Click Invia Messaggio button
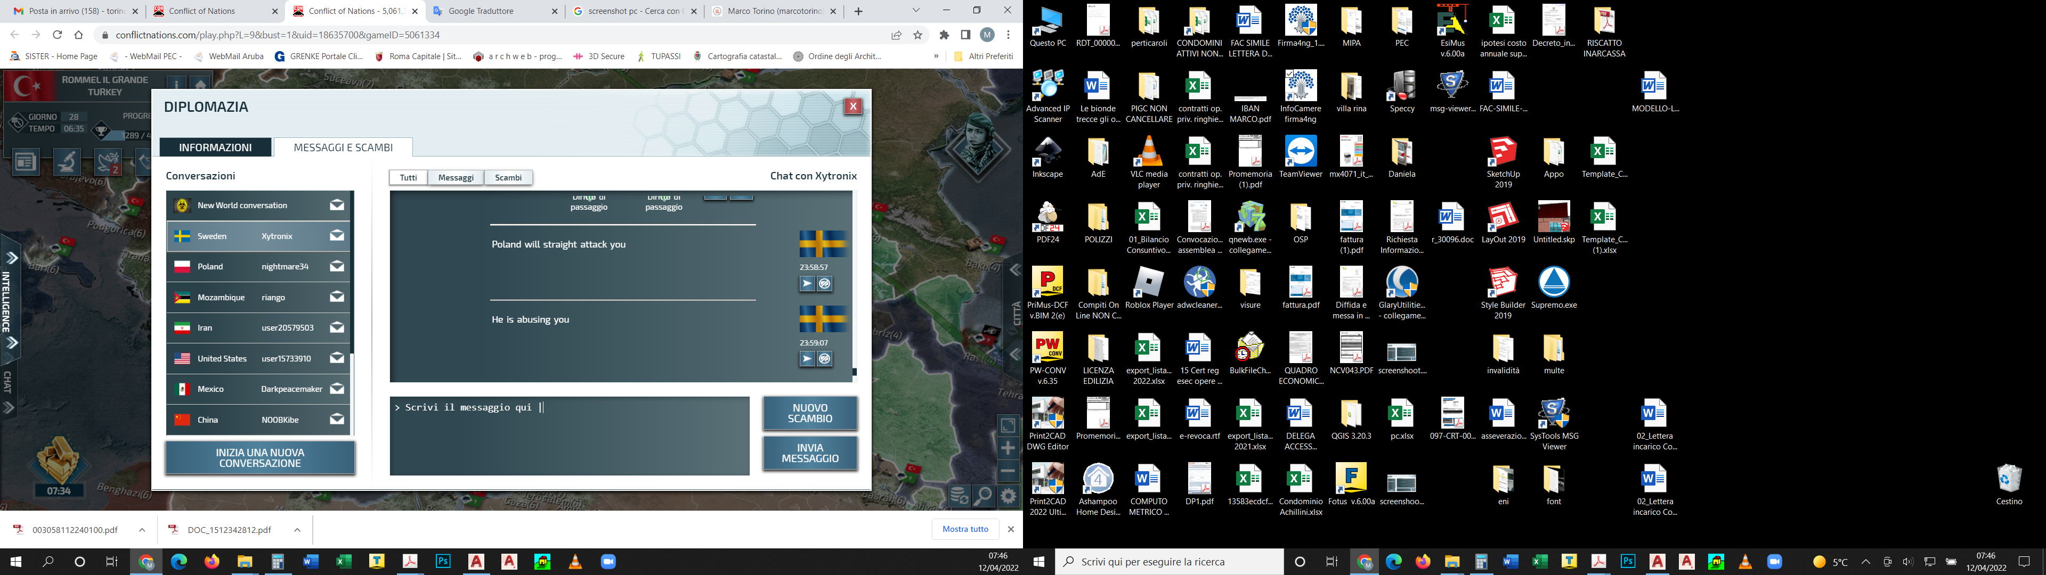This screenshot has width=2046, height=575. [809, 454]
